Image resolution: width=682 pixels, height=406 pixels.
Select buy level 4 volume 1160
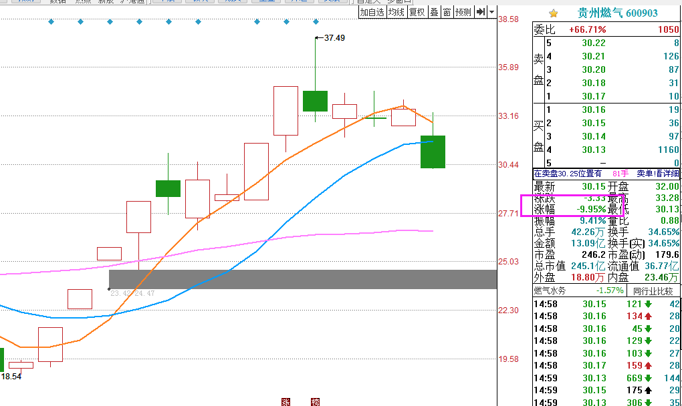coord(668,150)
